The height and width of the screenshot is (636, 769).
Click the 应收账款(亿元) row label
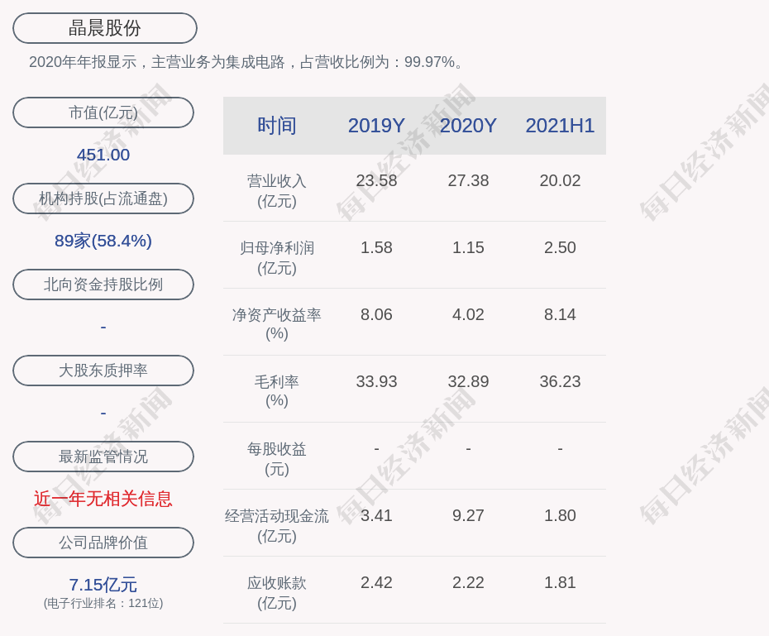point(277,593)
